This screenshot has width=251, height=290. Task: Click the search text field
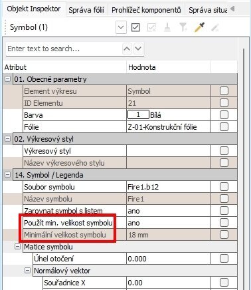[x=64, y=49]
